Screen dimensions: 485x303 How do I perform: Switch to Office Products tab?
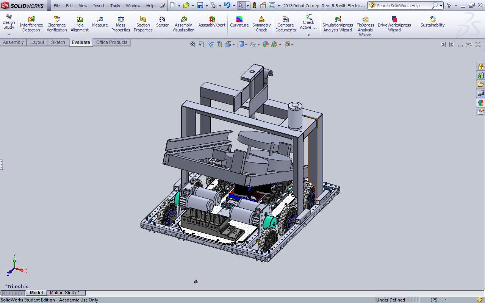pos(112,42)
